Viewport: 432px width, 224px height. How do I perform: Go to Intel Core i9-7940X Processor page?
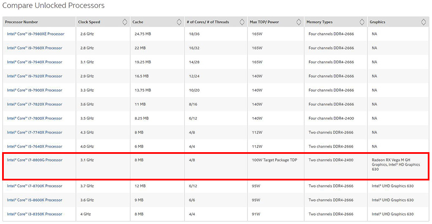tap(35, 62)
